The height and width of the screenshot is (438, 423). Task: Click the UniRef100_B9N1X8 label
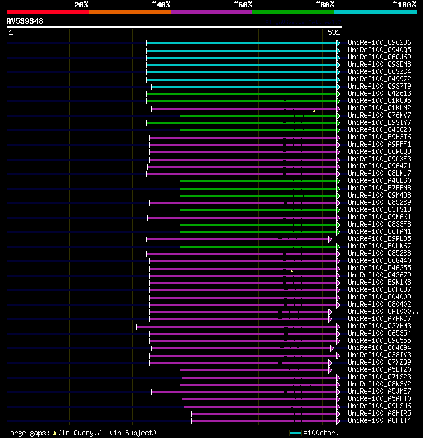379,282
